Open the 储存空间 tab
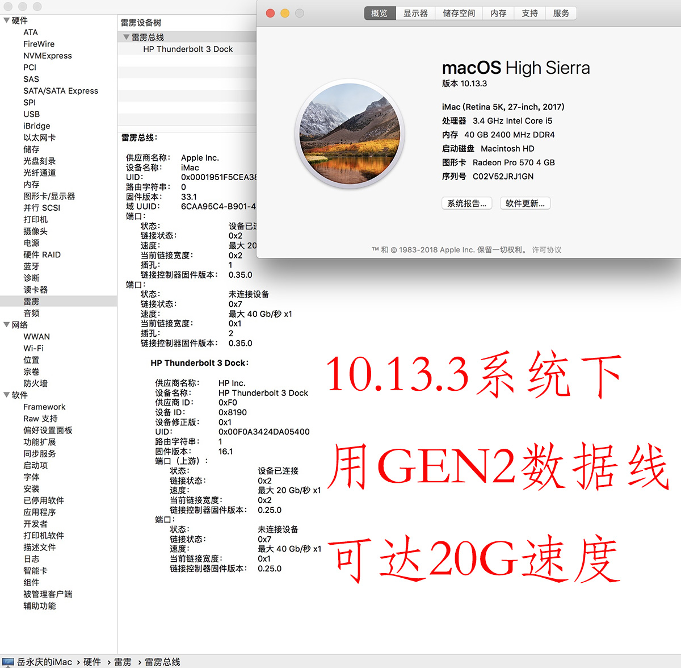The height and width of the screenshot is (668, 681). click(459, 13)
